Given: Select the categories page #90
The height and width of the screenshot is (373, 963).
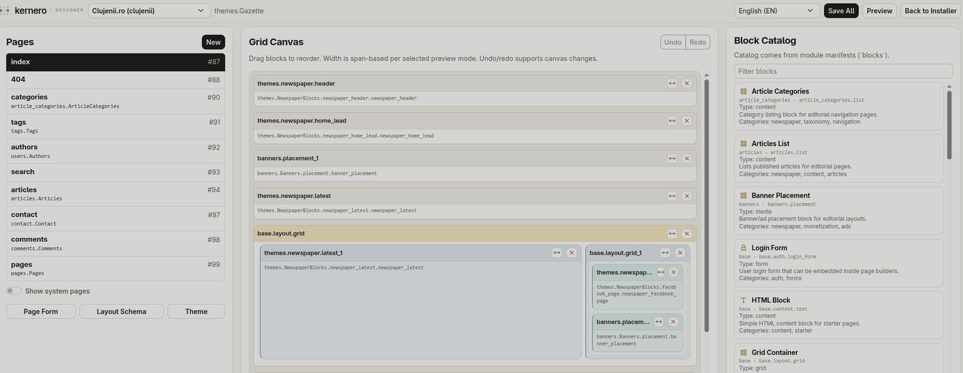Looking at the screenshot, I should pyautogui.click(x=116, y=101).
